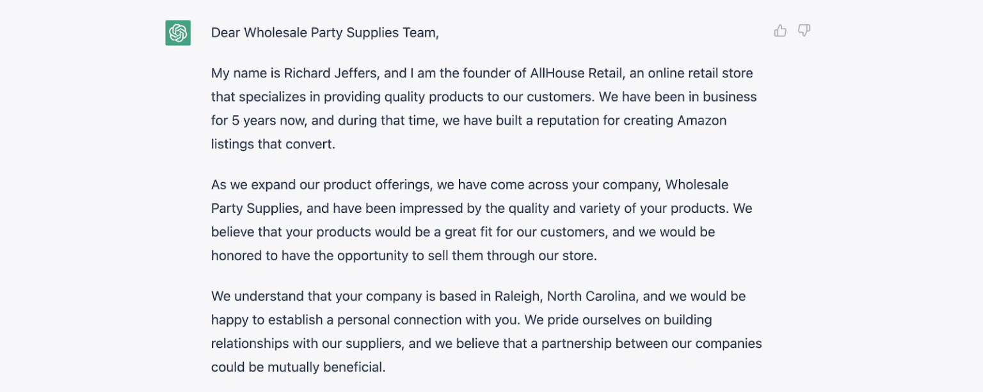The image size is (983, 392).
Task: Click the word 'Amazon' in the response
Action: pos(701,120)
